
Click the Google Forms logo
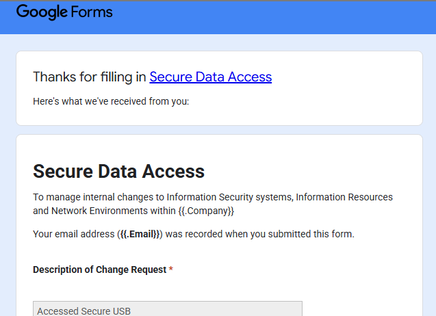click(64, 12)
